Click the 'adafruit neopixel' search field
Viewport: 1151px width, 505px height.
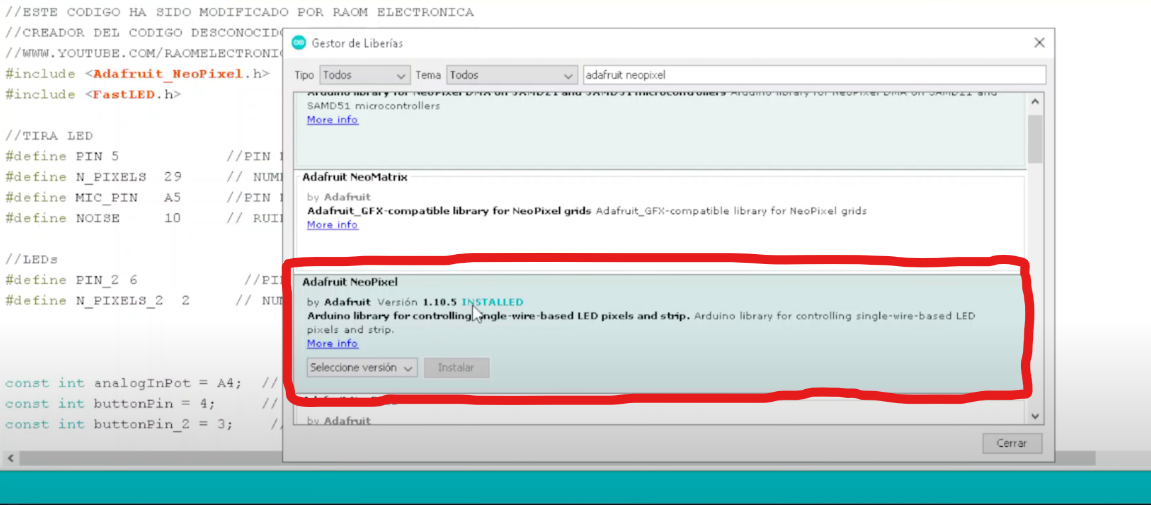click(814, 75)
